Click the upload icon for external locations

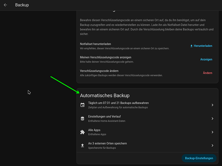point(82,145)
